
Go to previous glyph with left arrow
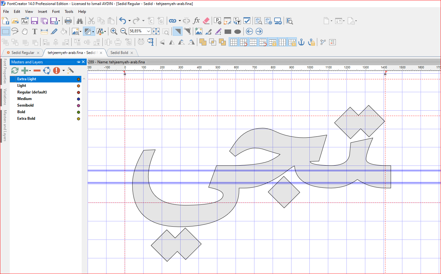click(x=249, y=31)
